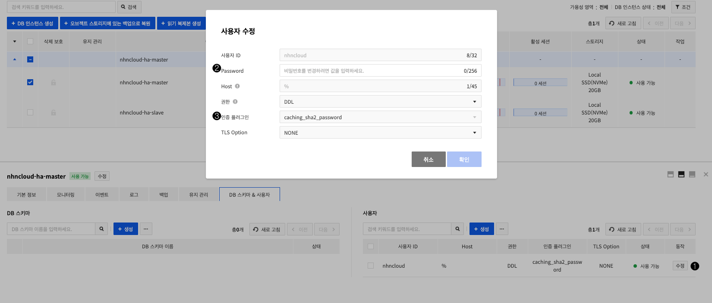Select the half-height panel layout icon
The width and height of the screenshot is (712, 303).
pos(681,174)
